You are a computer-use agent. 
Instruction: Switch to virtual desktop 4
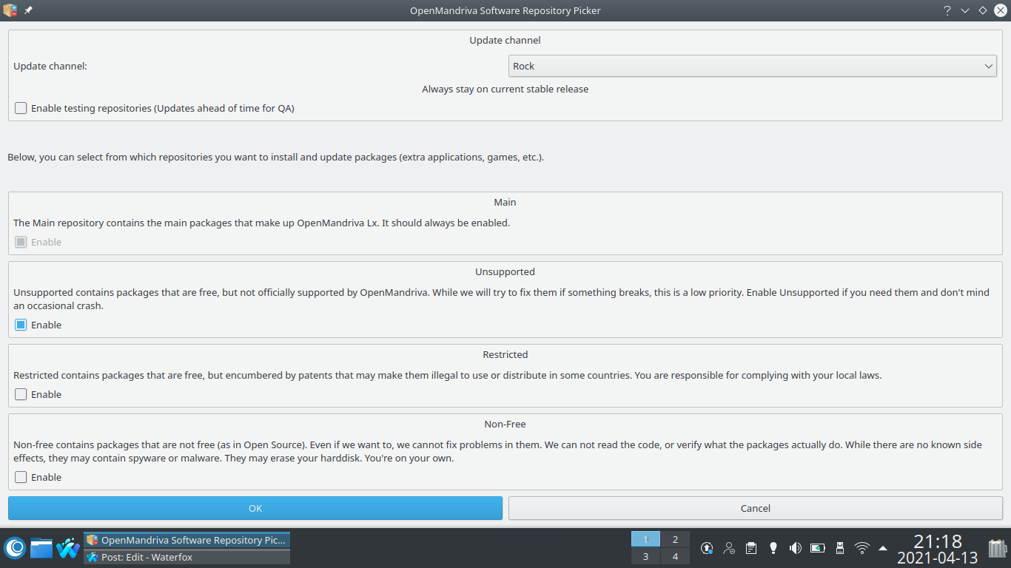pyautogui.click(x=675, y=556)
